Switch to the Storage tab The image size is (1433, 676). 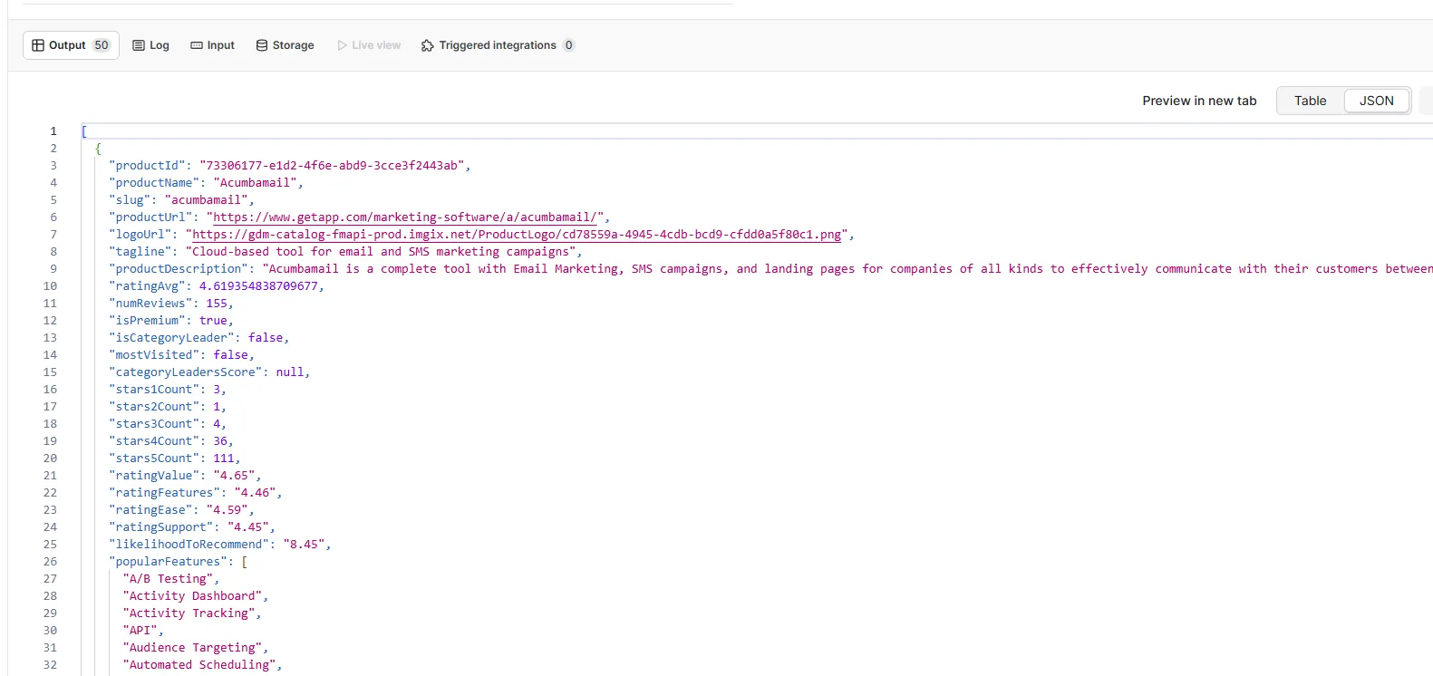click(x=285, y=45)
